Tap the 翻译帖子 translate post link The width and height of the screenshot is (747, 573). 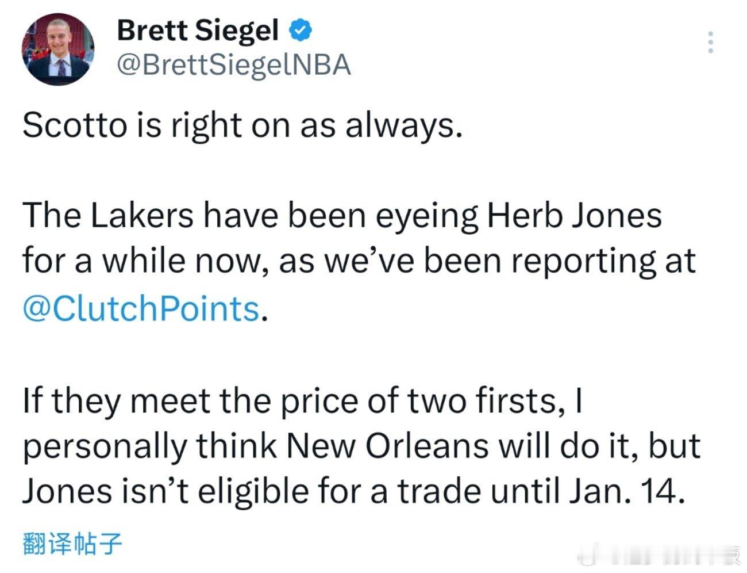coord(73,544)
